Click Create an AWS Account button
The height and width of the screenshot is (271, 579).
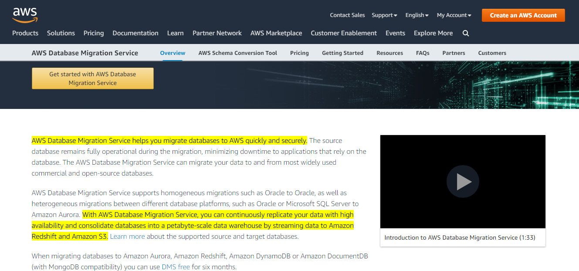coord(523,15)
